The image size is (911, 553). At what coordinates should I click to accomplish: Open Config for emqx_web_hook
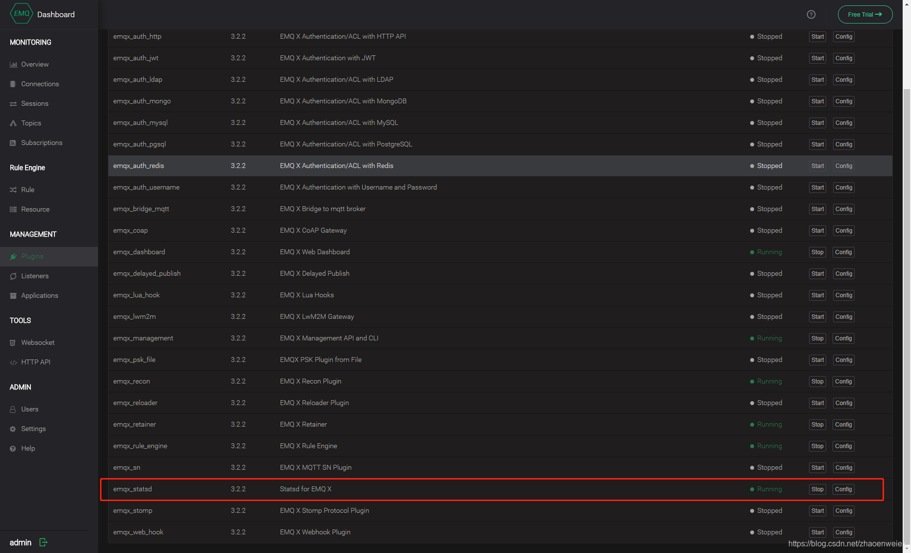(x=844, y=532)
